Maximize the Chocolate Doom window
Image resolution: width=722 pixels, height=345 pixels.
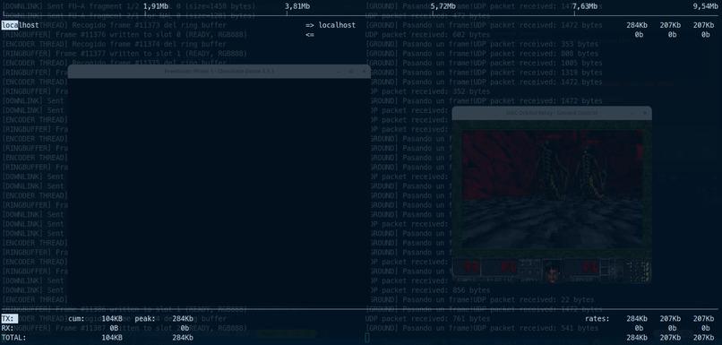351,72
